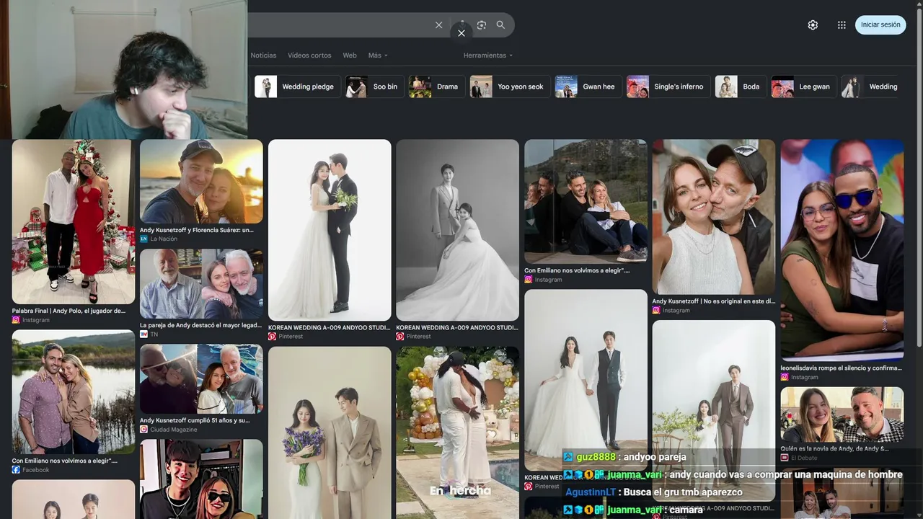923x519 pixels.
Task: Click Quién es la novia de Andy caption
Action: [834, 448]
